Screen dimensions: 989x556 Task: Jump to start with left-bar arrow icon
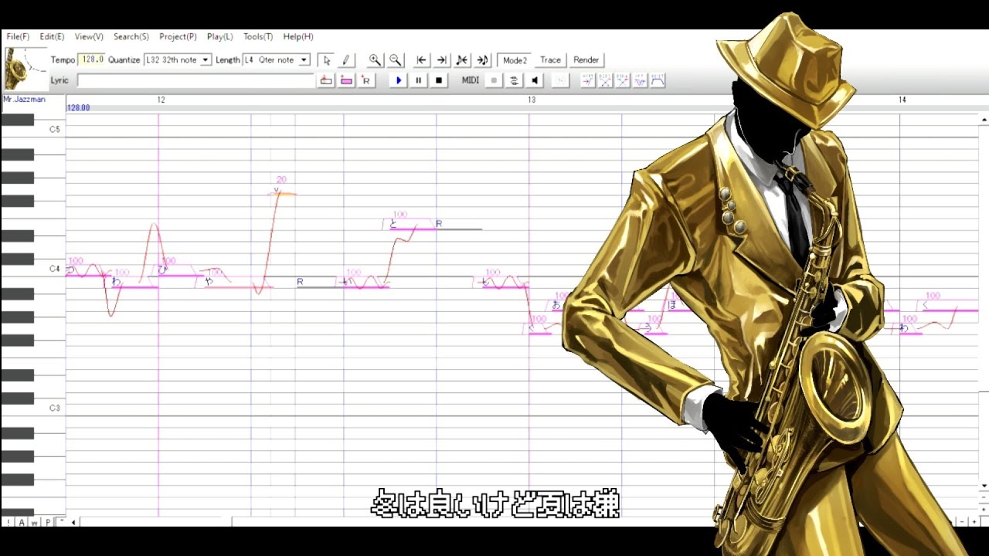point(421,60)
